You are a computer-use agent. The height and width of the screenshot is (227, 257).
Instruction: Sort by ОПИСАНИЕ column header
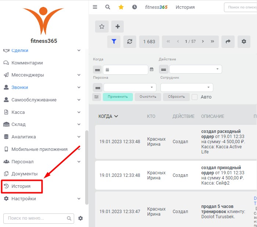click(213, 116)
